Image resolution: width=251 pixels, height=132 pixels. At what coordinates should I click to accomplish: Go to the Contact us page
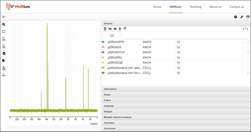(x=237, y=7)
